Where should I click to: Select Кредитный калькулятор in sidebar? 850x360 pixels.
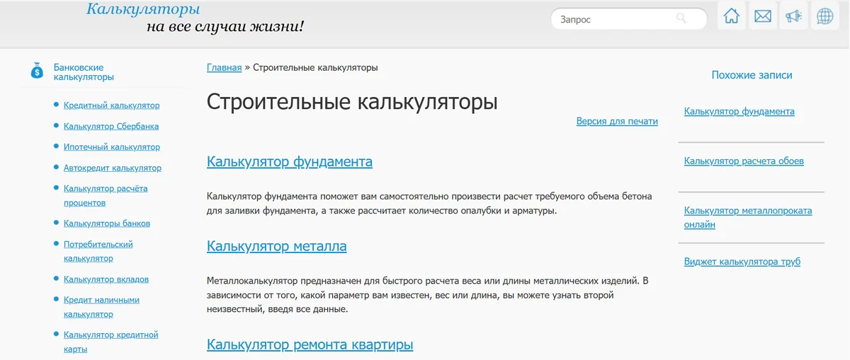(111, 105)
